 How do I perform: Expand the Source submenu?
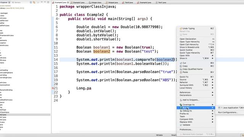[196, 80]
